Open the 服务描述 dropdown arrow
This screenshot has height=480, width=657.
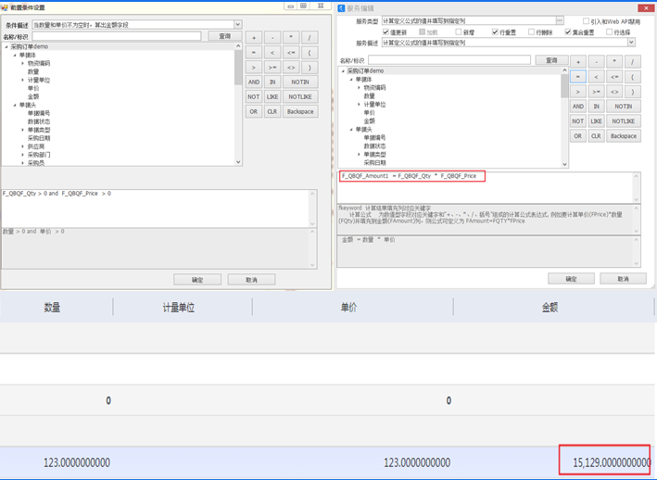pos(631,43)
